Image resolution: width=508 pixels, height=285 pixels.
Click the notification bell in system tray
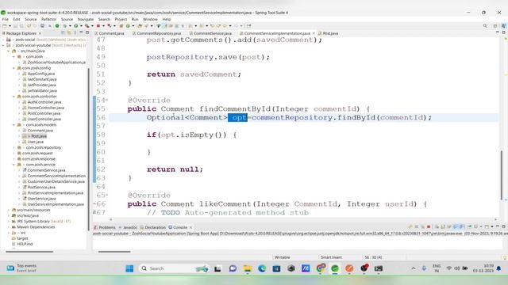[498, 268]
